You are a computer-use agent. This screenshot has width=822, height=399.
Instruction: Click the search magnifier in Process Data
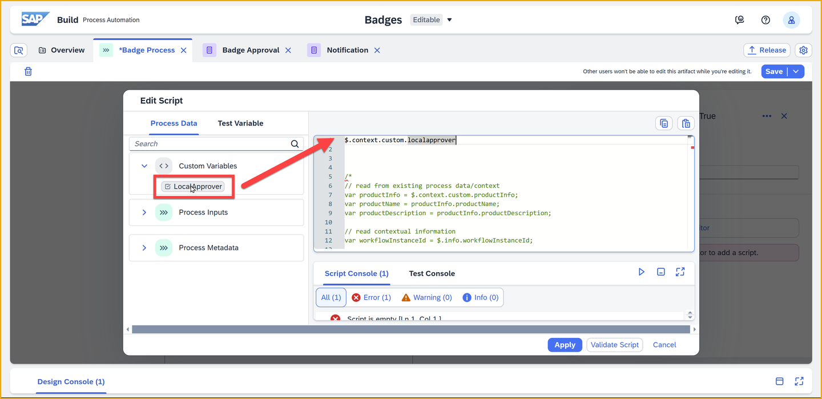coord(295,144)
